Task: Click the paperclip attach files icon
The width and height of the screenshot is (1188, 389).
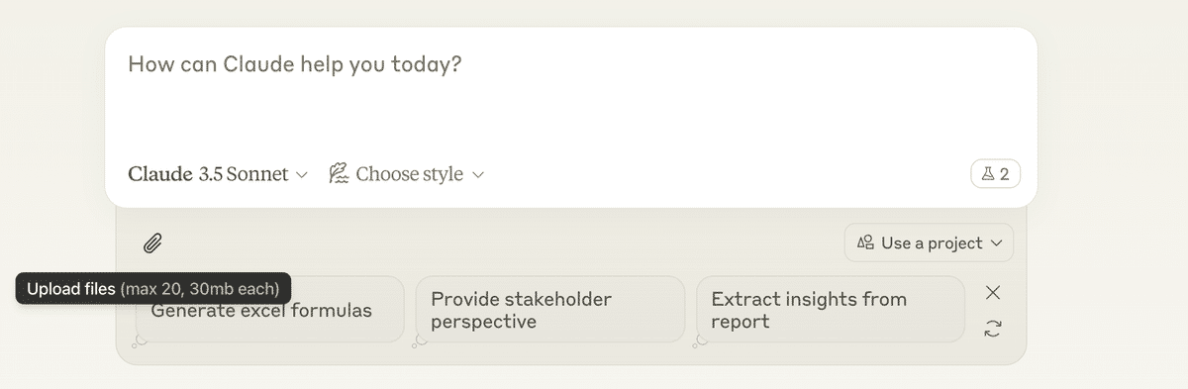Action: 152,243
